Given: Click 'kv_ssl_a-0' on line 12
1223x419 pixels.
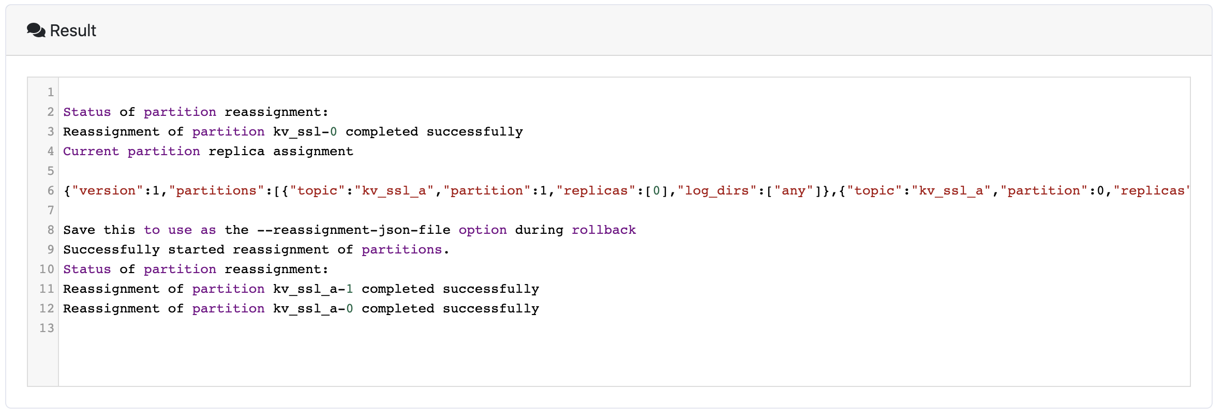Looking at the screenshot, I should 314,308.
